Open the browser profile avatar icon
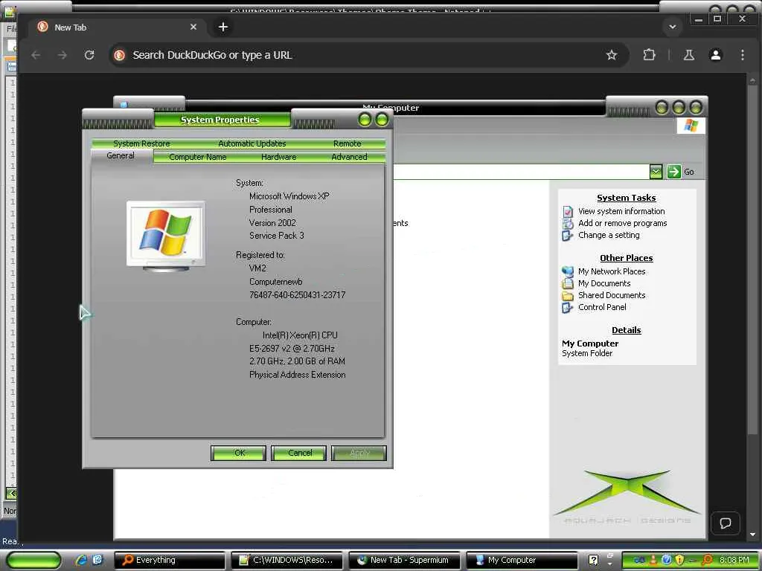Image resolution: width=762 pixels, height=571 pixels. [715, 55]
